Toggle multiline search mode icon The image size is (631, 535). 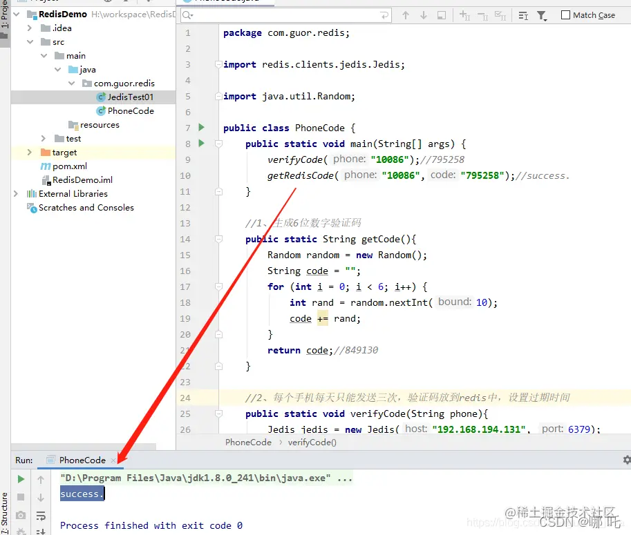click(523, 15)
